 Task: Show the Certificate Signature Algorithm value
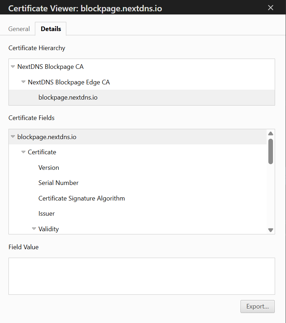[x=81, y=198]
